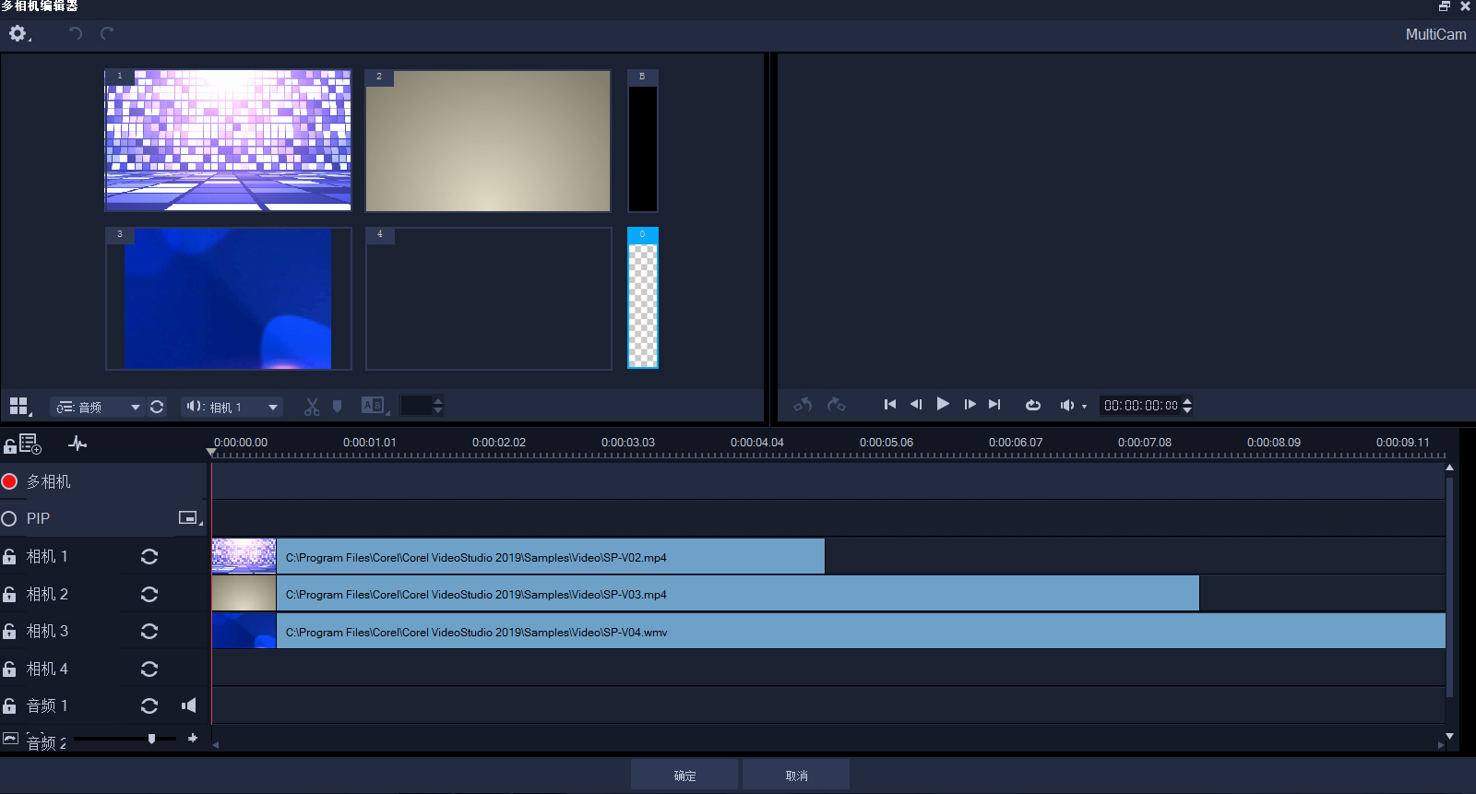The height and width of the screenshot is (794, 1476).
Task: Redo the action with the top arrow
Action: [x=107, y=34]
